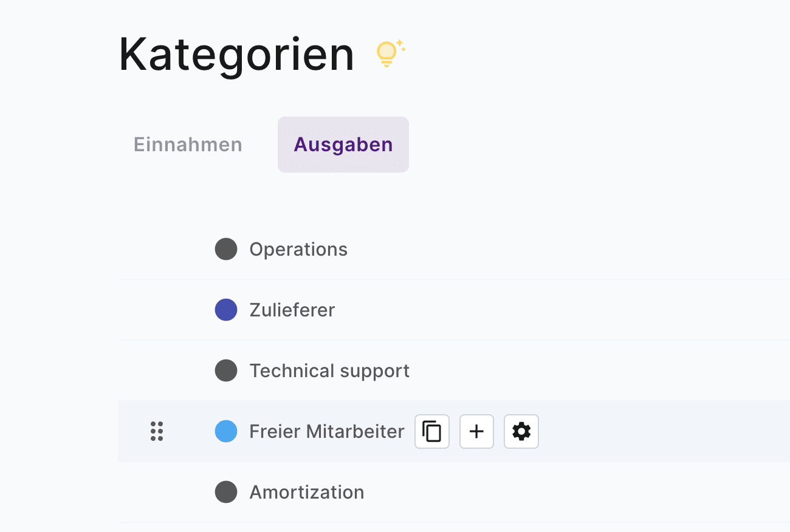The image size is (790, 532).
Task: Select the Amortization category label
Action: (x=307, y=492)
